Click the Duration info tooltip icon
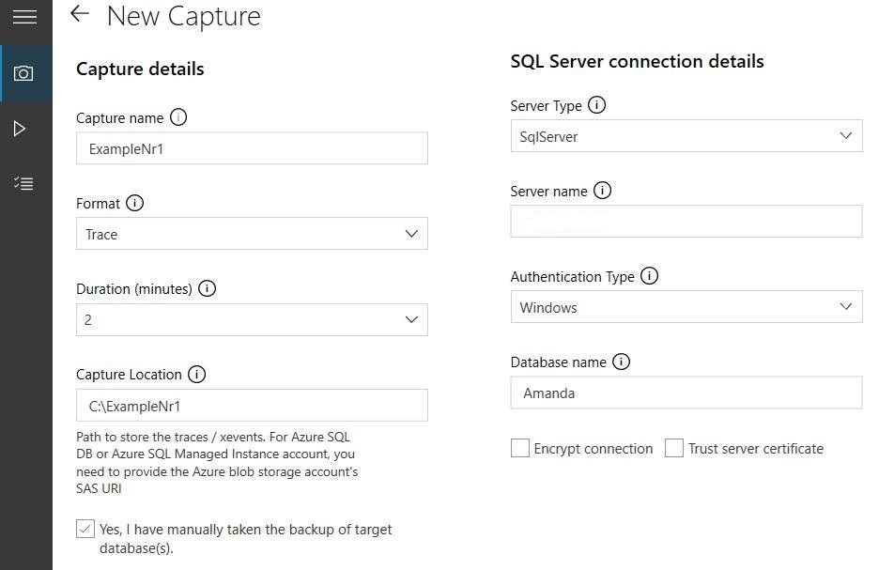The width and height of the screenshot is (894, 570). 207,288
